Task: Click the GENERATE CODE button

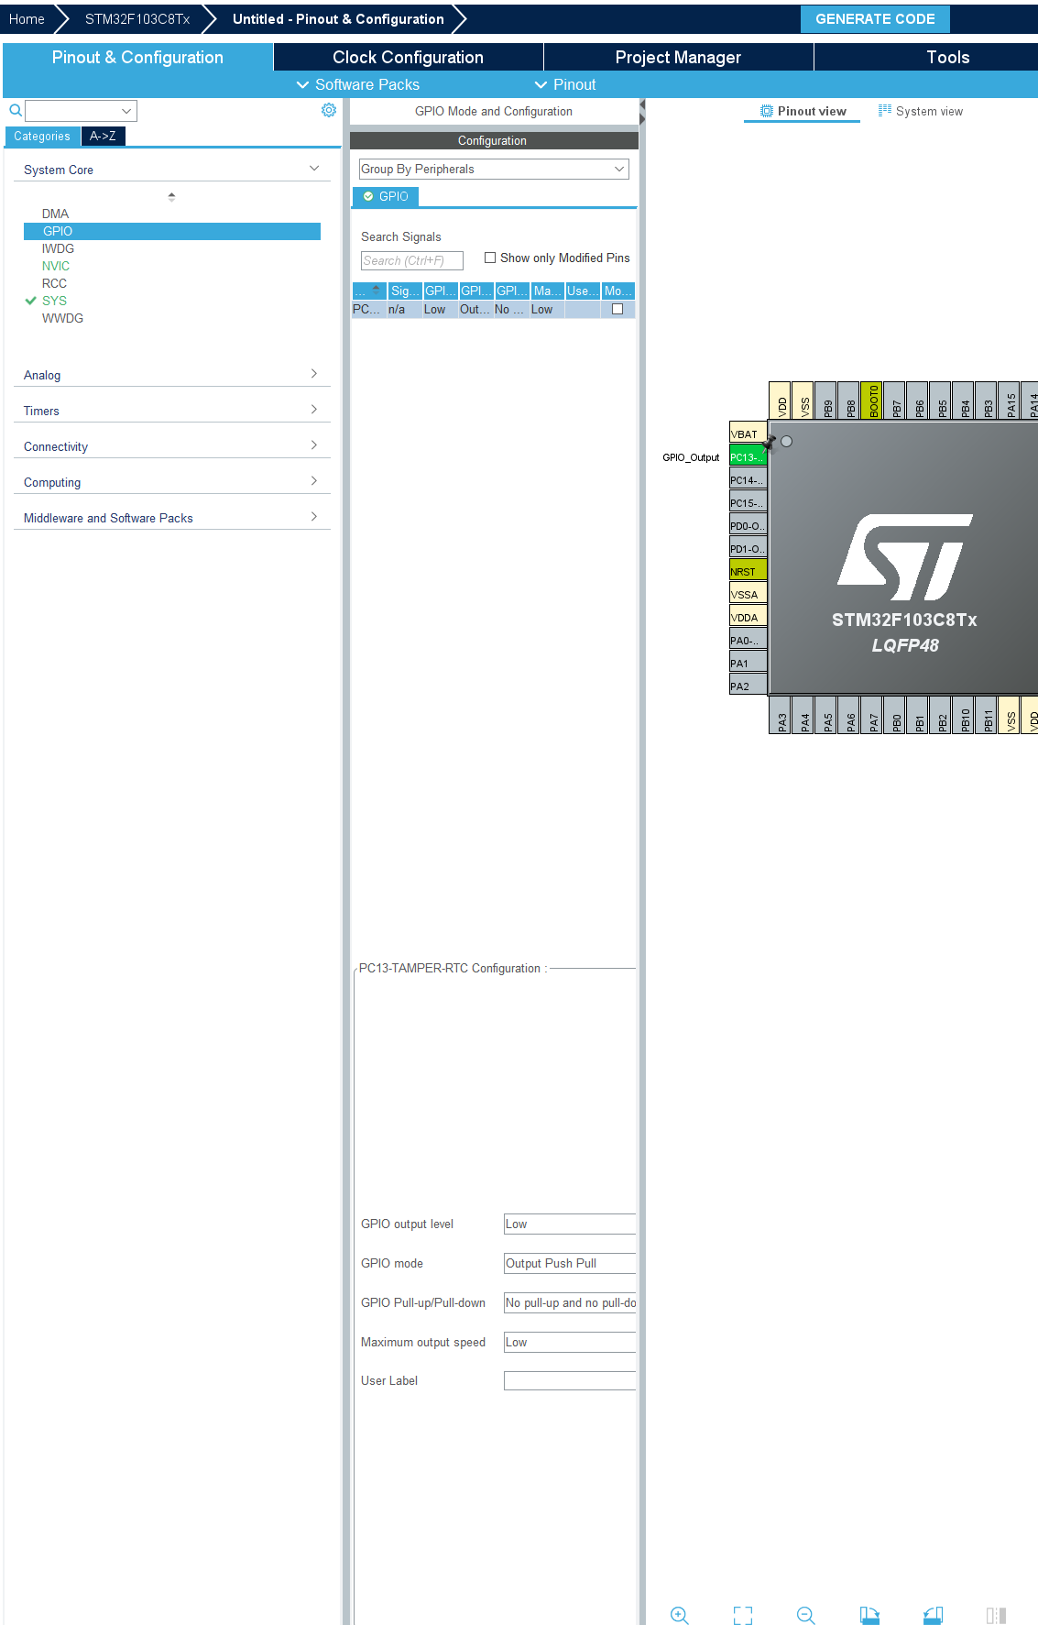Action: click(875, 18)
